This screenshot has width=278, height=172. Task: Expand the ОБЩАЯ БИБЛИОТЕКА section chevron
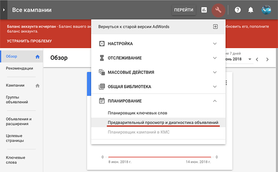point(215,87)
